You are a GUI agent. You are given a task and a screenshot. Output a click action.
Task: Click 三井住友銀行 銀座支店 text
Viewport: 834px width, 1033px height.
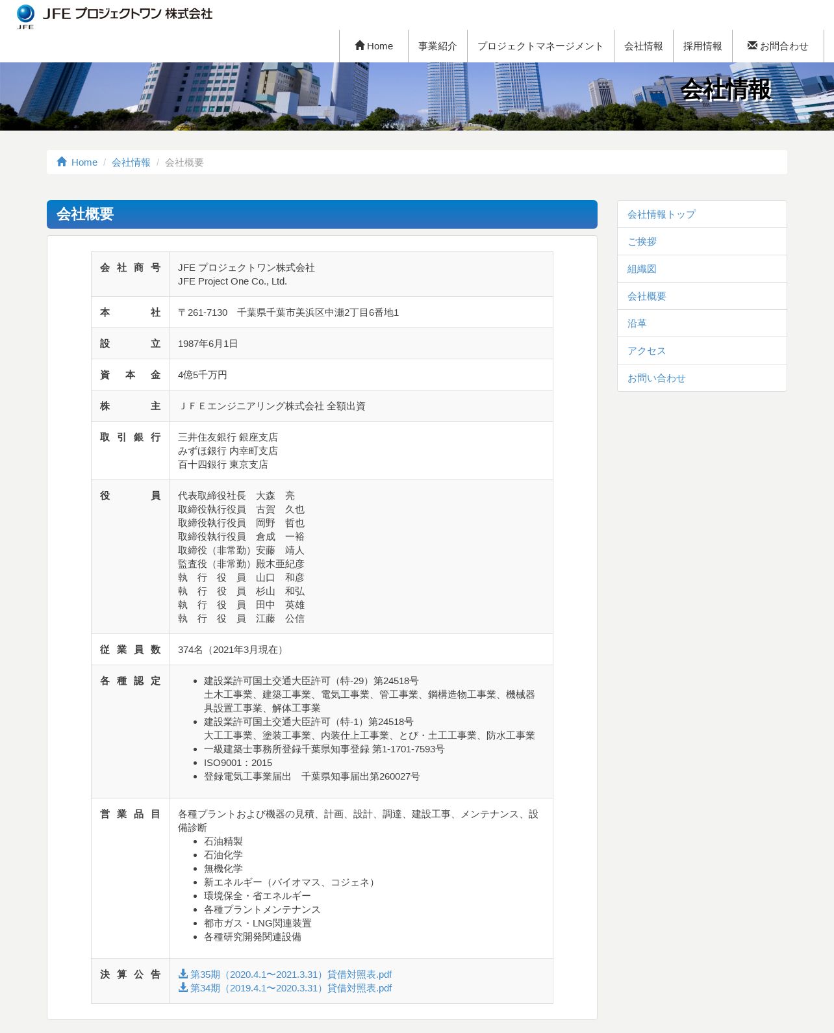coord(228,437)
